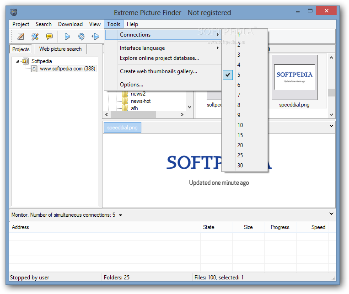Sort by the State column header
349x294 pixels.
216,227
